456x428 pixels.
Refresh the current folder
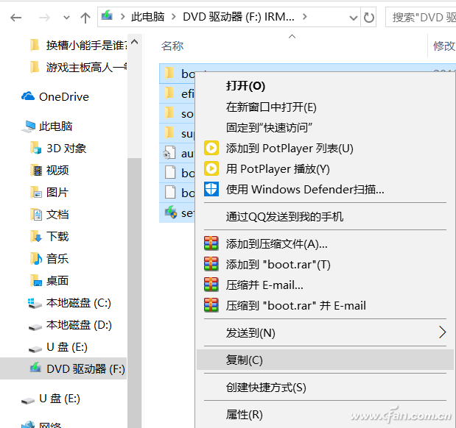[x=369, y=18]
